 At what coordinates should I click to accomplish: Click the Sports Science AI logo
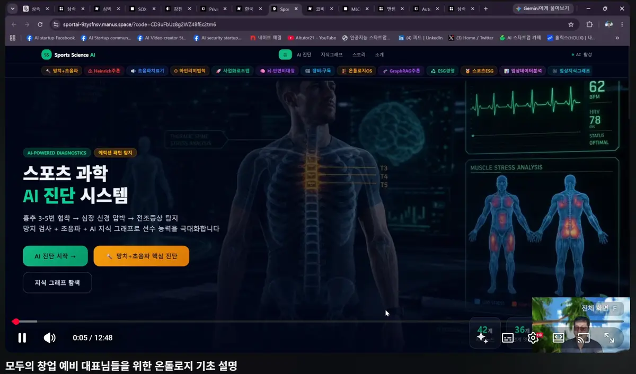click(68, 55)
